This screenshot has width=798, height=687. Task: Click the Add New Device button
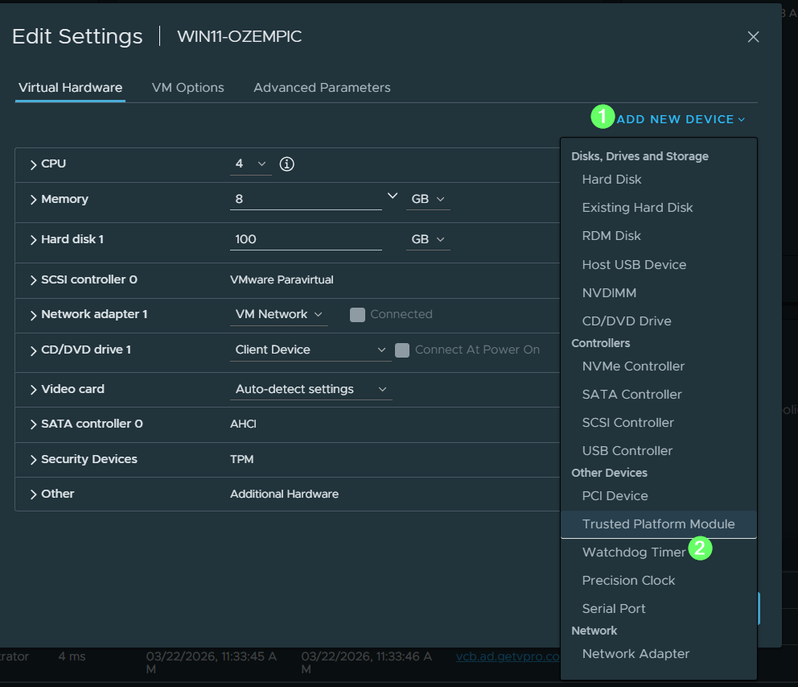[x=681, y=119]
